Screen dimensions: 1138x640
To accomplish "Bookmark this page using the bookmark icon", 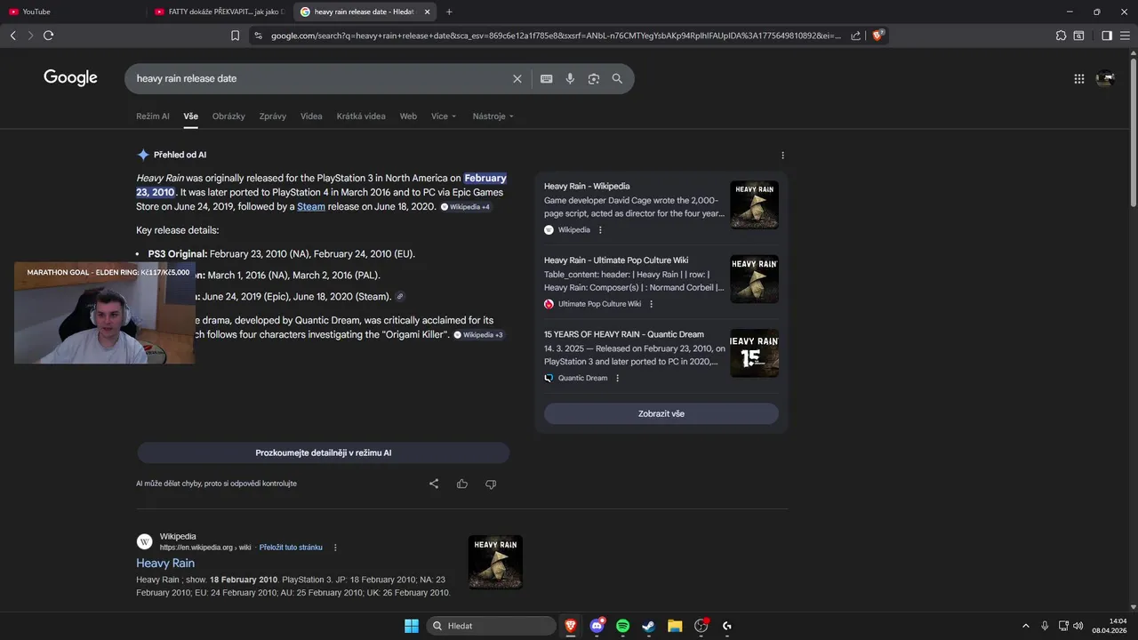I will pos(235,36).
